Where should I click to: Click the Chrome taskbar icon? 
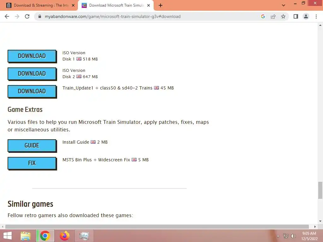[45, 236]
